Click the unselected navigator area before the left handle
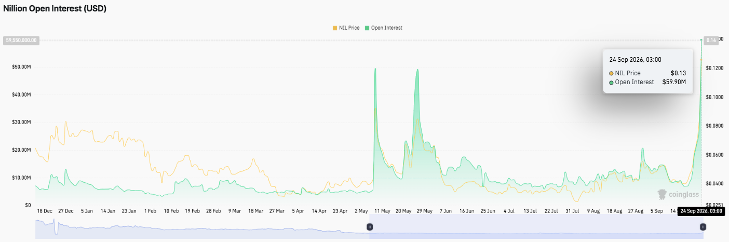 (x=202, y=226)
